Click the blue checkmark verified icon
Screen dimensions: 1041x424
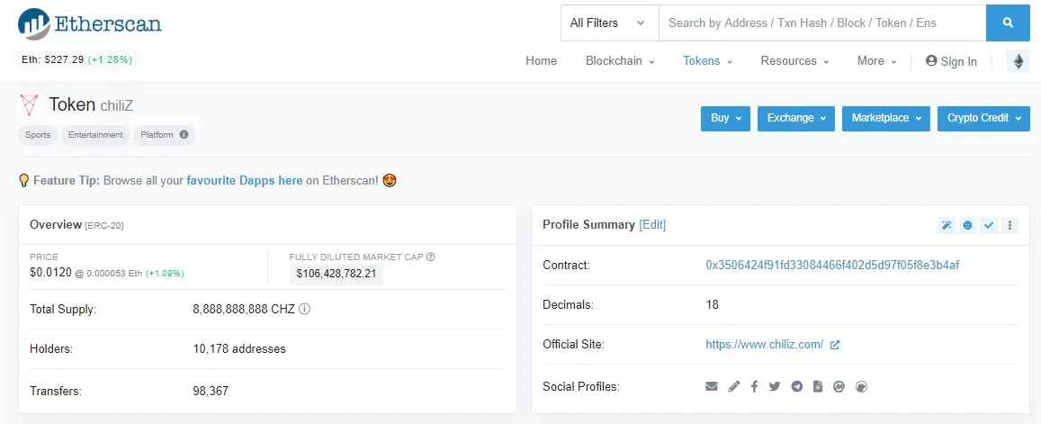[989, 225]
